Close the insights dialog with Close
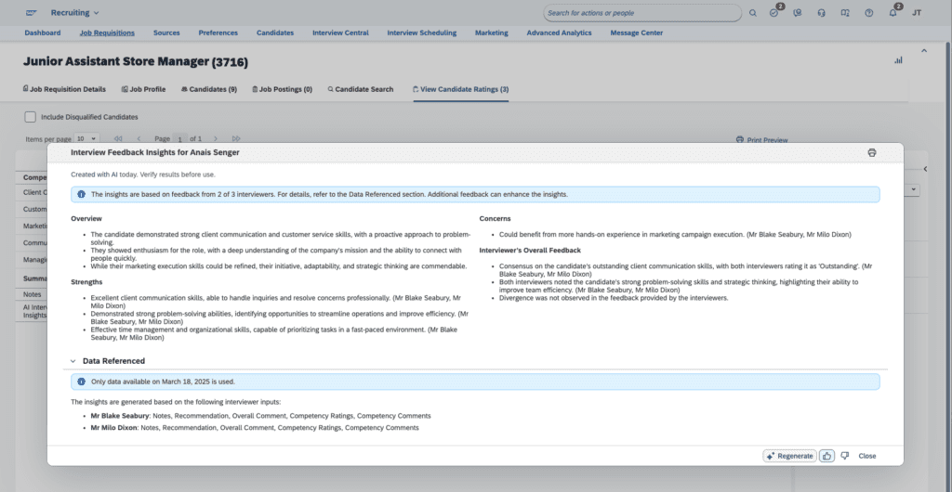Viewport: 952px width, 492px height. (866, 456)
